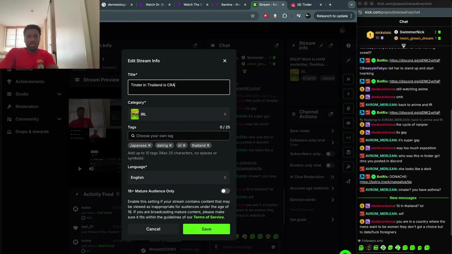Image resolution: width=452 pixels, height=254 pixels.
Task: Click the 'Choose your own tag' input
Action: [x=179, y=136]
